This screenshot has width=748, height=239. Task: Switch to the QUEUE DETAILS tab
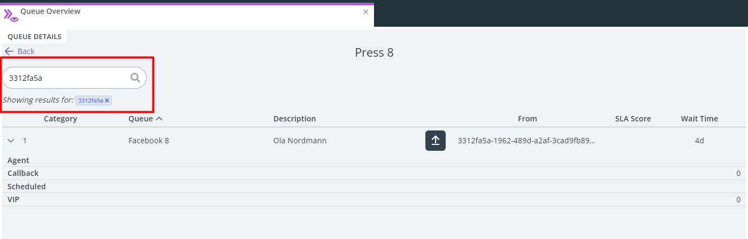tap(34, 37)
